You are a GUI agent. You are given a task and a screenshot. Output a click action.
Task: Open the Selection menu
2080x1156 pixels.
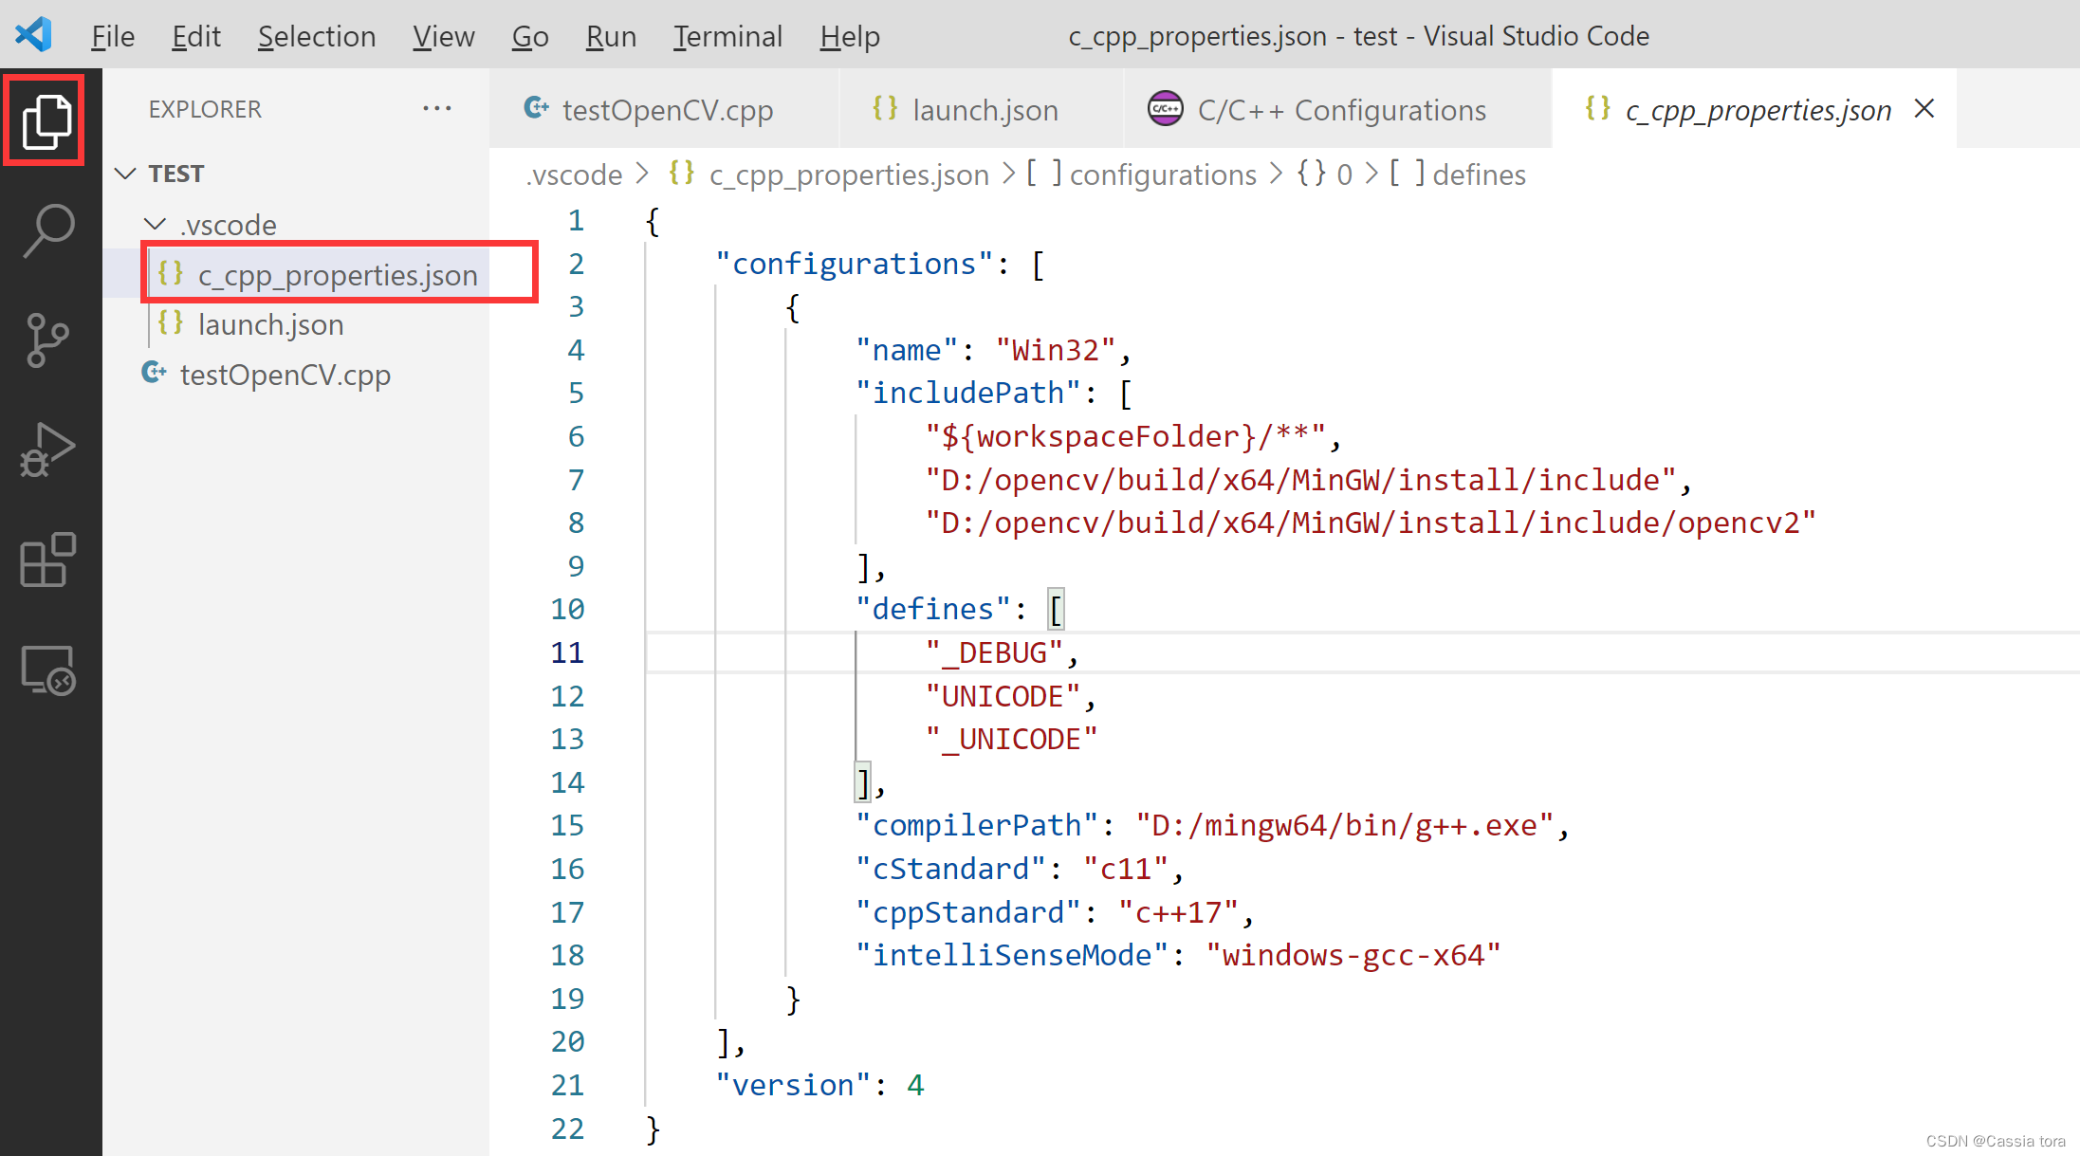point(317,36)
